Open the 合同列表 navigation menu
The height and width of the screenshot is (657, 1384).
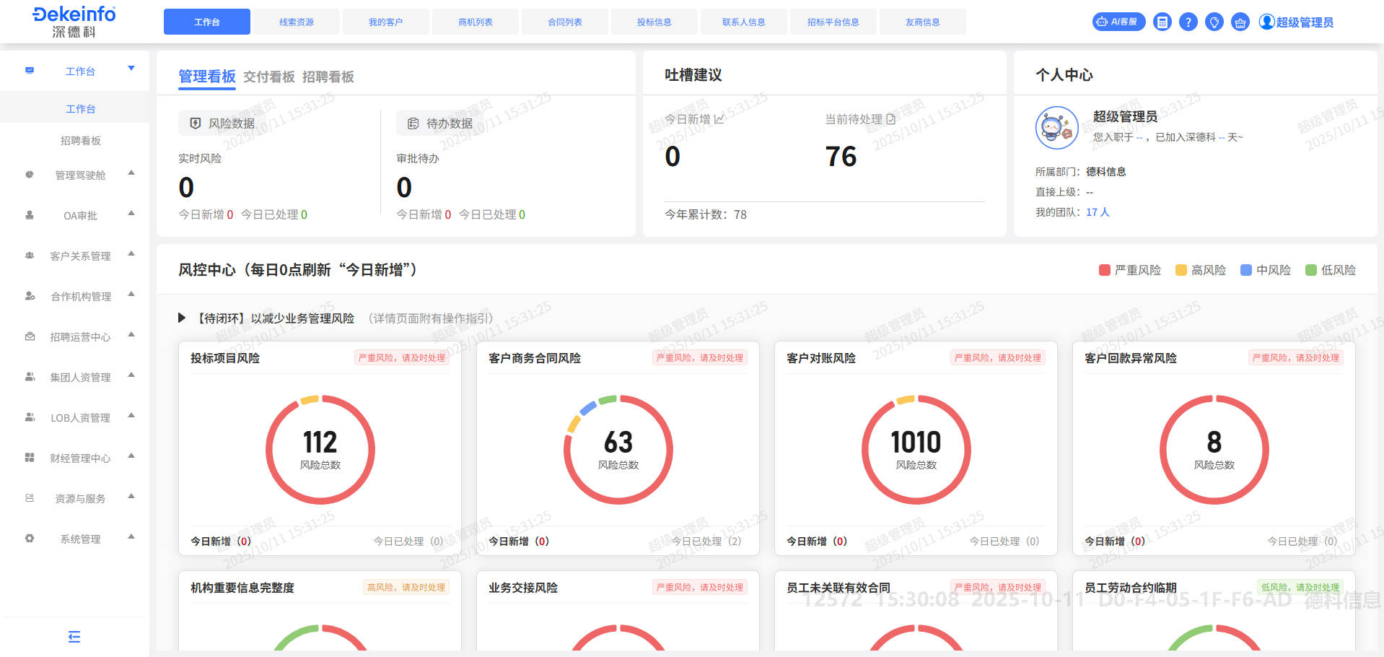564,22
